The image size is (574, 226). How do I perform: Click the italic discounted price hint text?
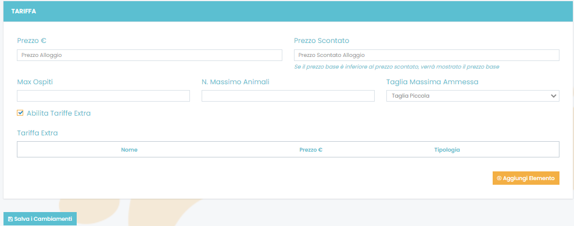pyautogui.click(x=397, y=67)
